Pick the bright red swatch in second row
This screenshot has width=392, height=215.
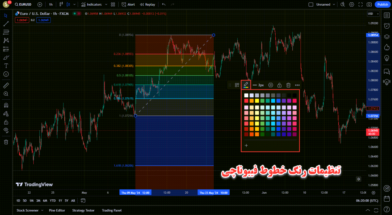(x=246, y=101)
